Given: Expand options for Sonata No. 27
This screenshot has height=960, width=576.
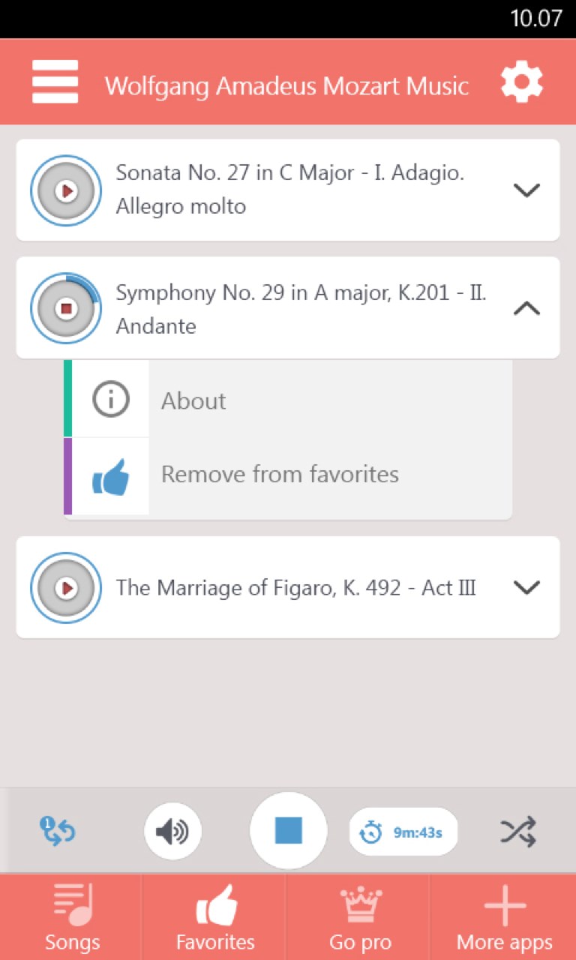Looking at the screenshot, I should click(x=526, y=190).
